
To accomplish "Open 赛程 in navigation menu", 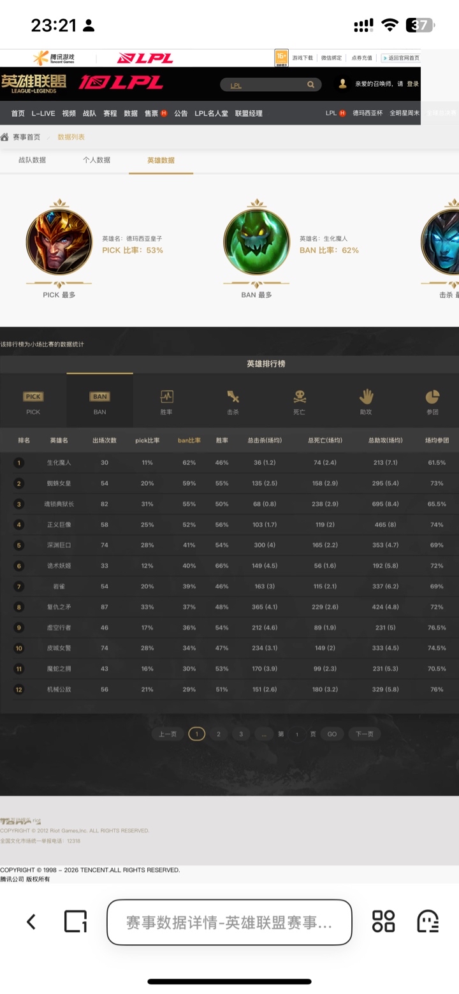I will [x=110, y=113].
